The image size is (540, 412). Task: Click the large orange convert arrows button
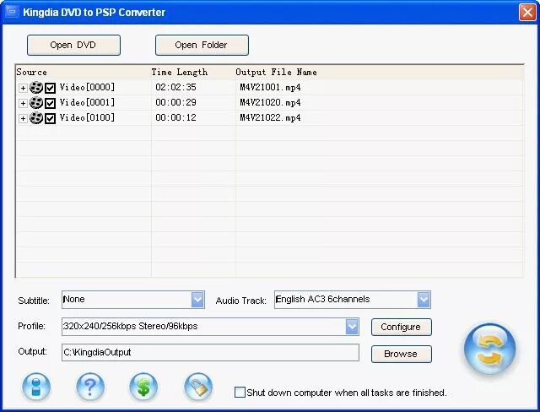coord(489,350)
